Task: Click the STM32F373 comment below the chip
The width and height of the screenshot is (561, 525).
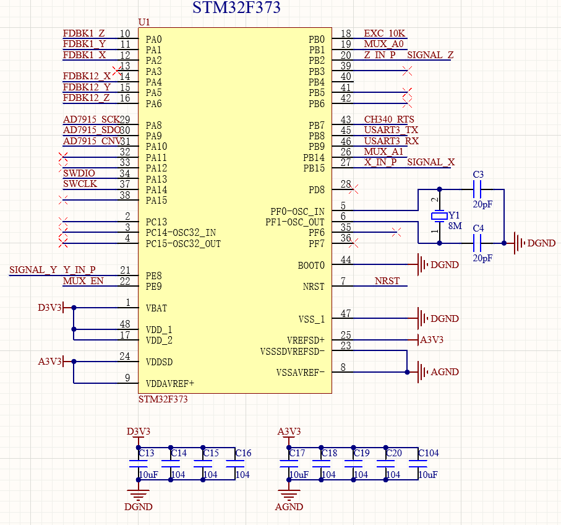Action: click(x=163, y=399)
